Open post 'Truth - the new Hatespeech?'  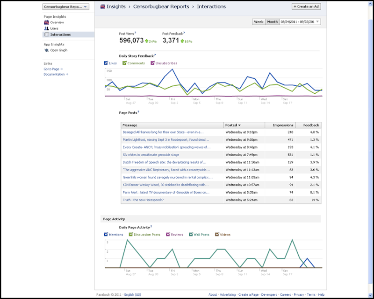[x=143, y=200]
